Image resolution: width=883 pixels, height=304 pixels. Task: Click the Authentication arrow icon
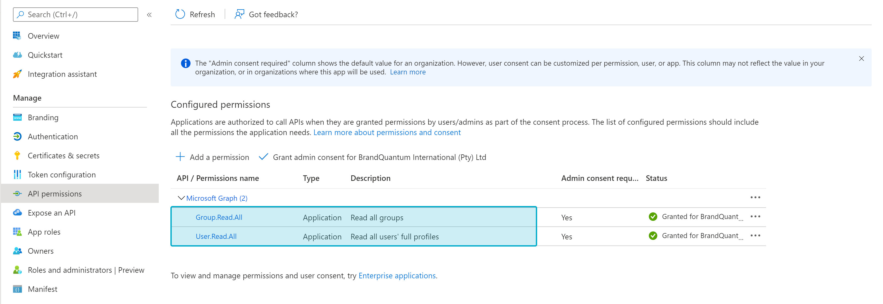[17, 137]
